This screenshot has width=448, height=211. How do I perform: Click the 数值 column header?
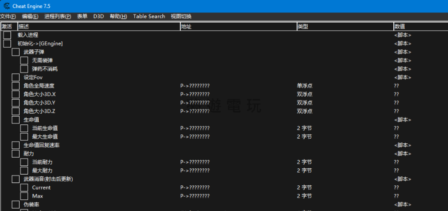coord(421,26)
